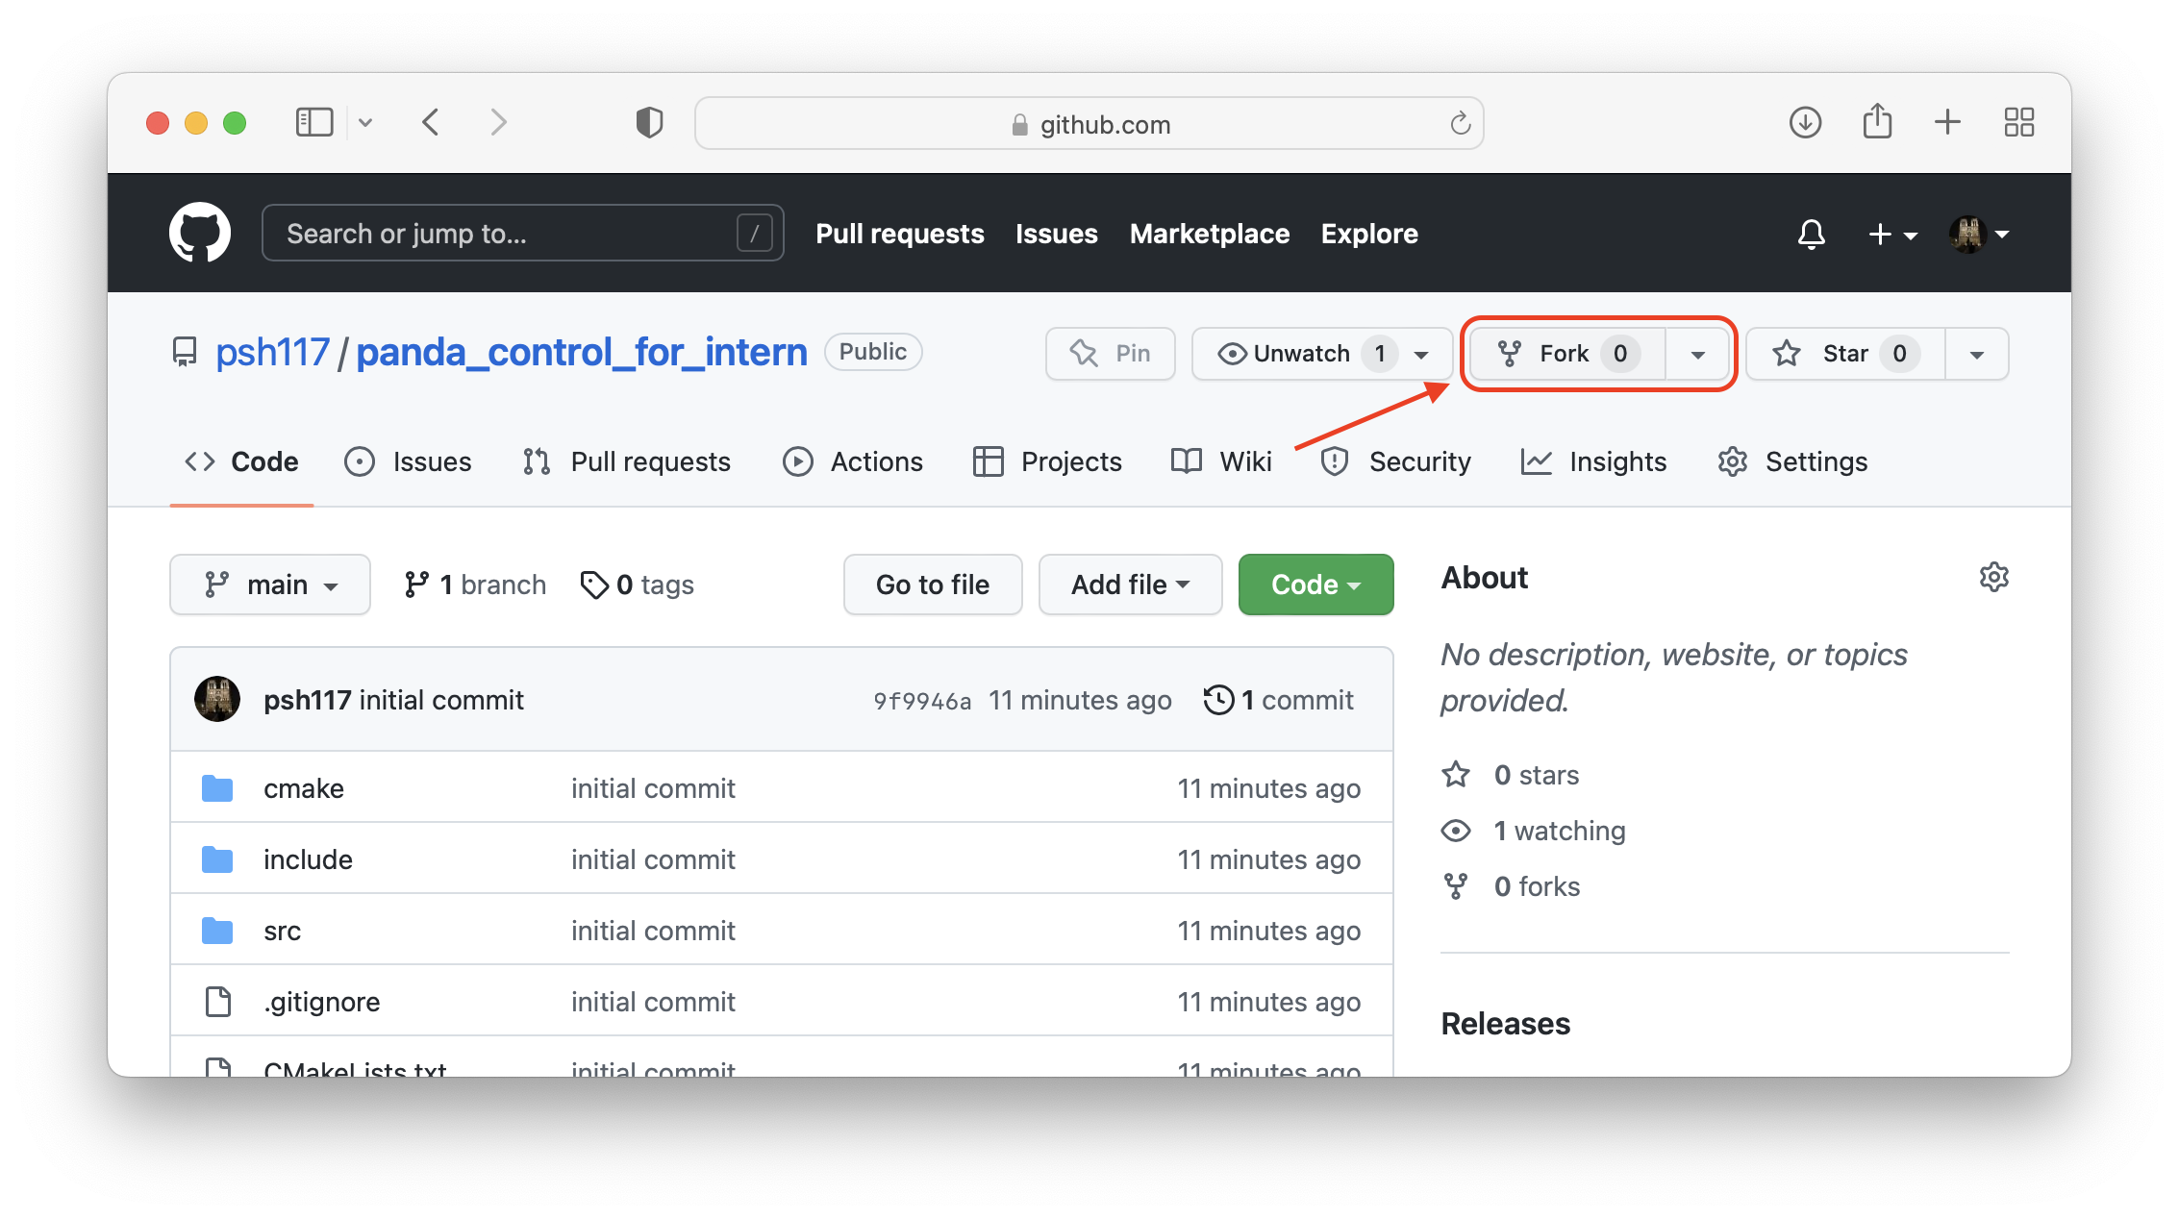
Task: Open the 1 commit history link
Action: click(x=1279, y=700)
